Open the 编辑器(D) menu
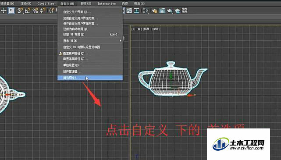Viewport: 281px width, 160px height. 7,4
